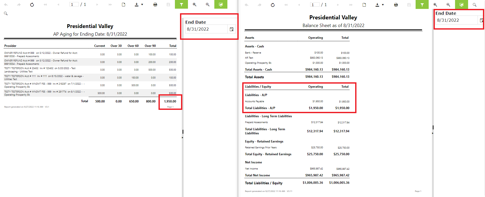485x197 pixels.
Task: Zoom in on AP Aging report
Action: [195, 5]
